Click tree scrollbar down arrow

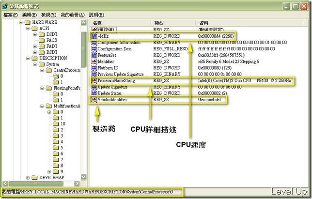(x=83, y=177)
